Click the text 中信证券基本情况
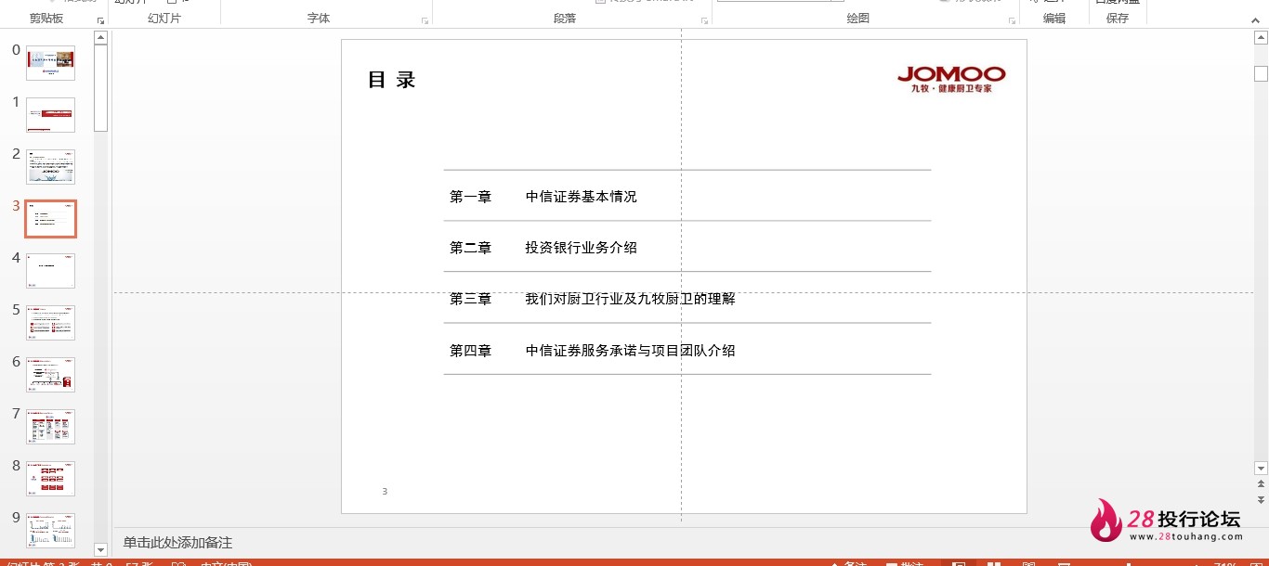The height and width of the screenshot is (566, 1269). 582,197
